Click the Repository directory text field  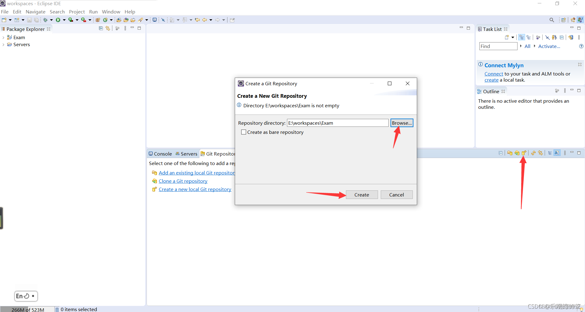(x=338, y=123)
